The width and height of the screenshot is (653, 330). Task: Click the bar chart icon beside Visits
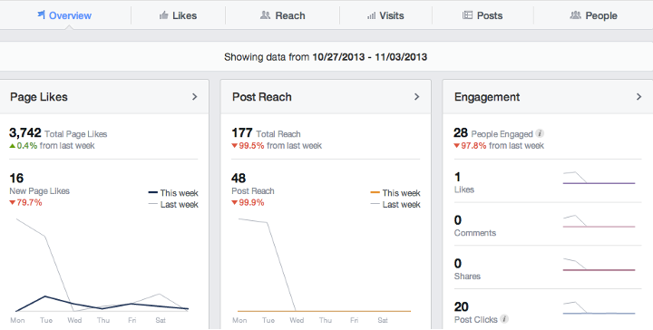tap(371, 15)
